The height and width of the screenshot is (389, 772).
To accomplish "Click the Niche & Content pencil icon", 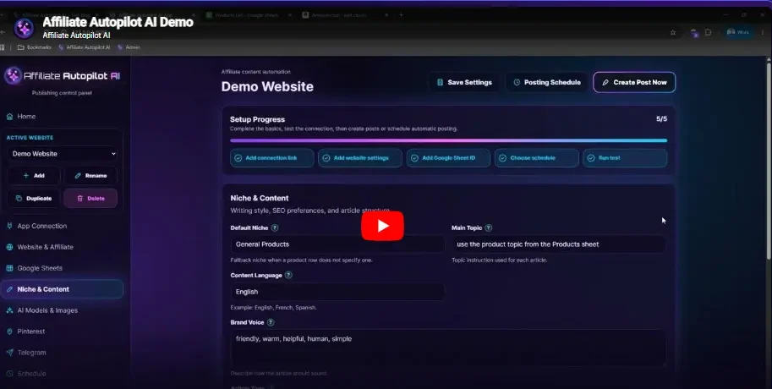I will pyautogui.click(x=9, y=289).
